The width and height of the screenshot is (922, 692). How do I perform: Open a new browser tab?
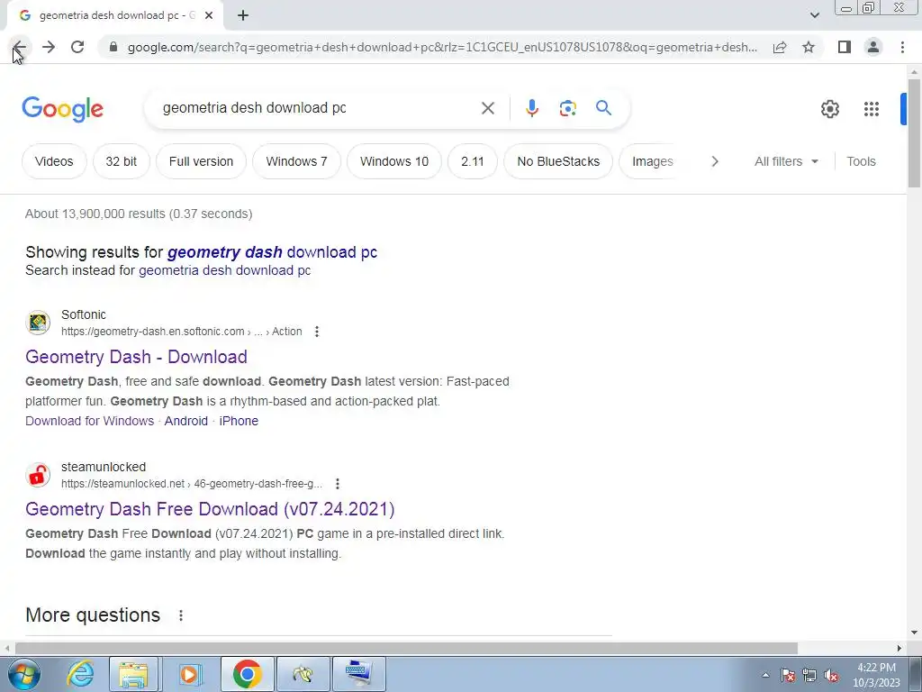[243, 15]
